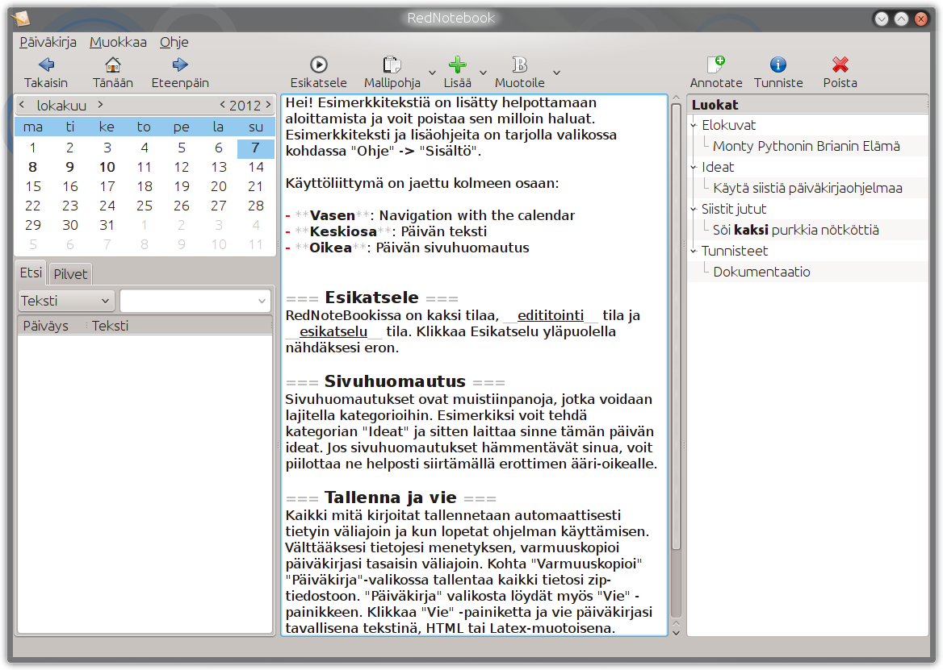The height and width of the screenshot is (670, 943).
Task: Sort results by Teksti column header
Action: point(180,326)
